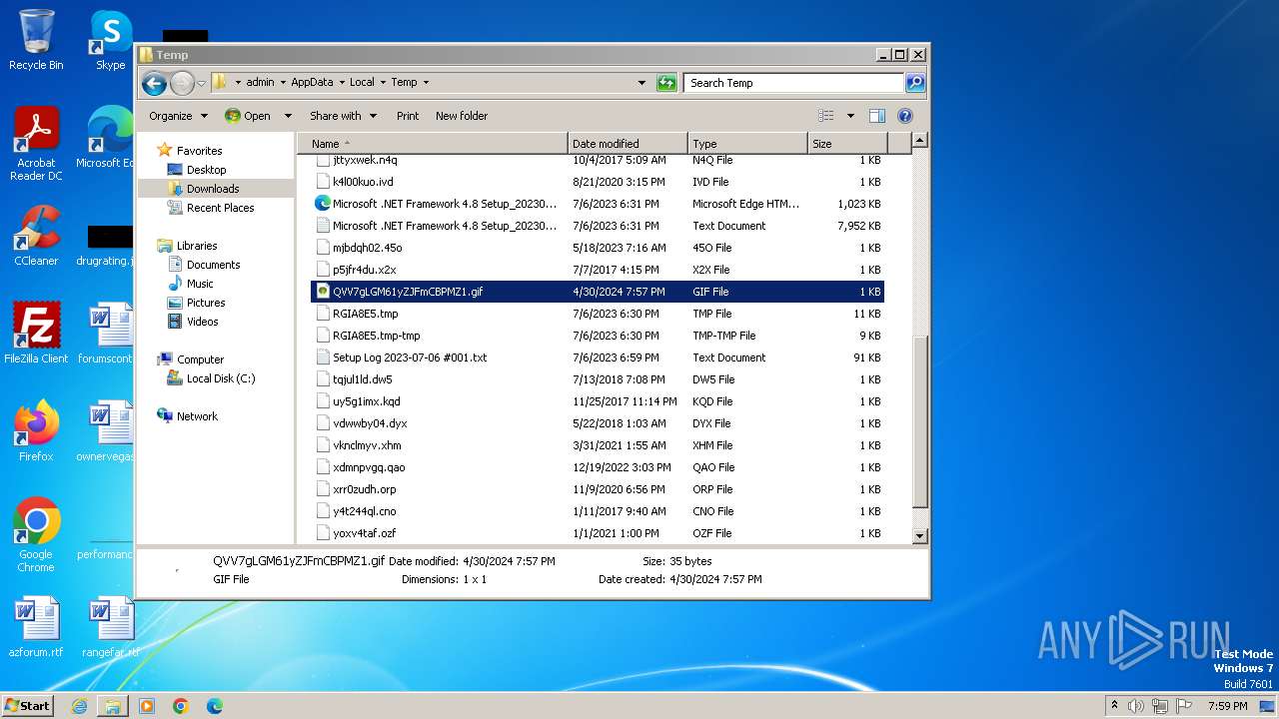1279x719 pixels.
Task: Select file yoxv4taf.ozf
Action: pyautogui.click(x=598, y=533)
